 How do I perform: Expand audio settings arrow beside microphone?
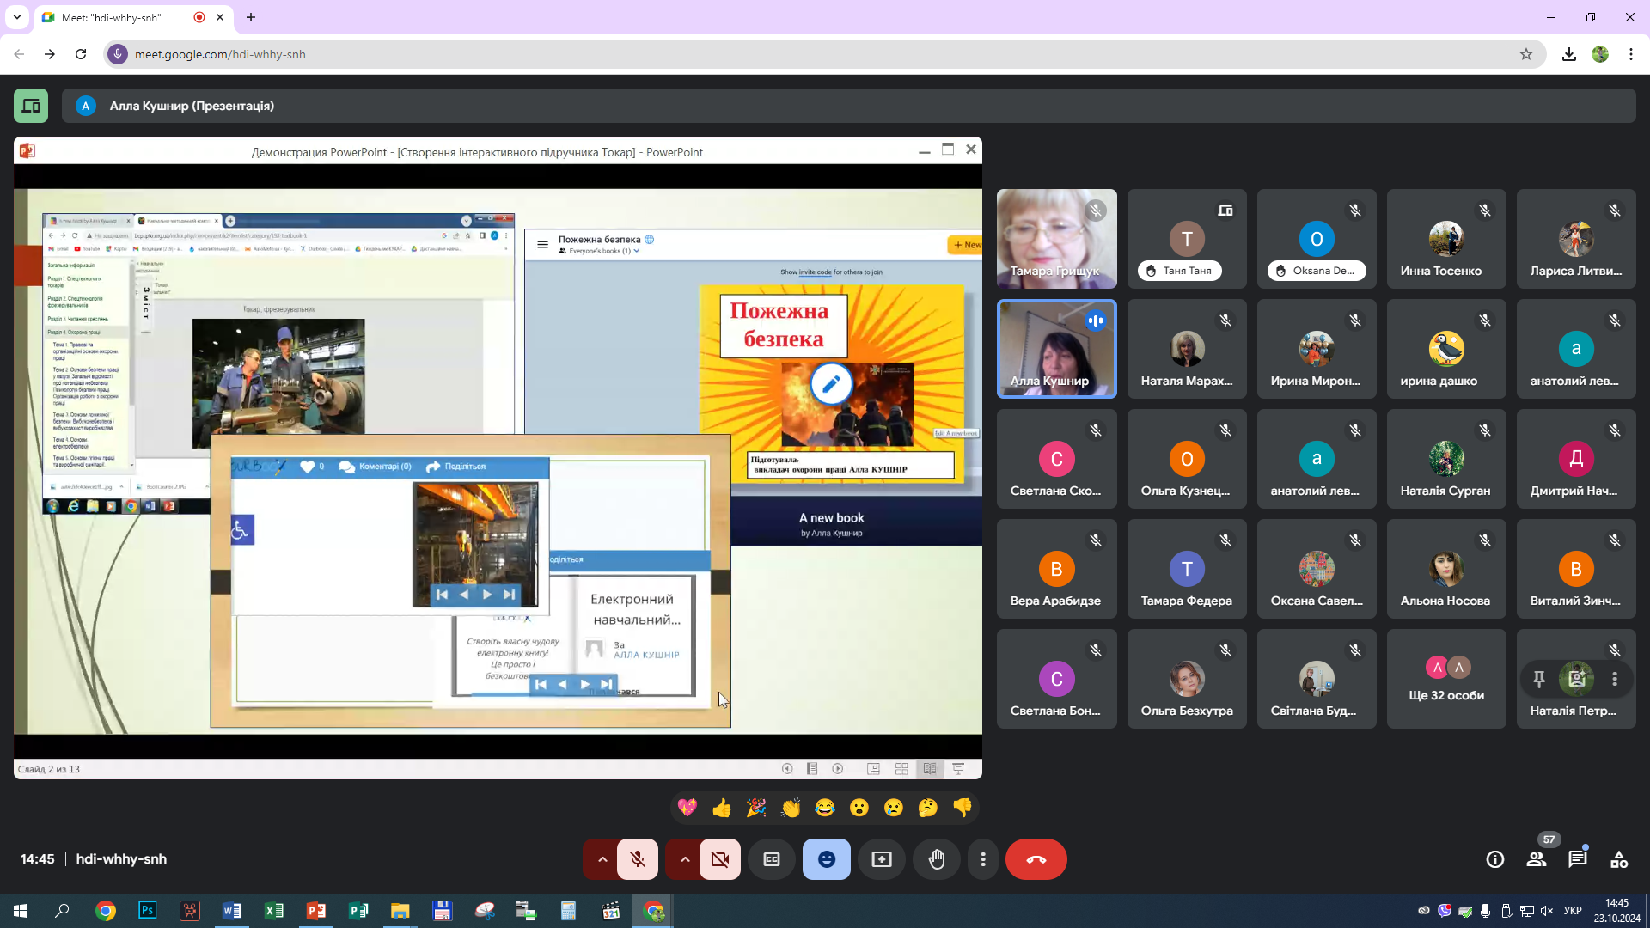tap(602, 859)
